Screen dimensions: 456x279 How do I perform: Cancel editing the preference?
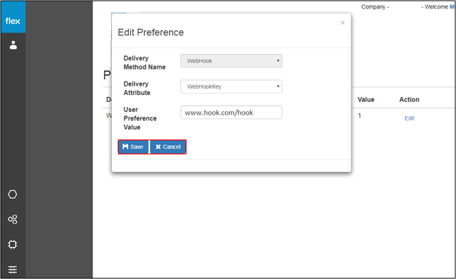tap(168, 147)
